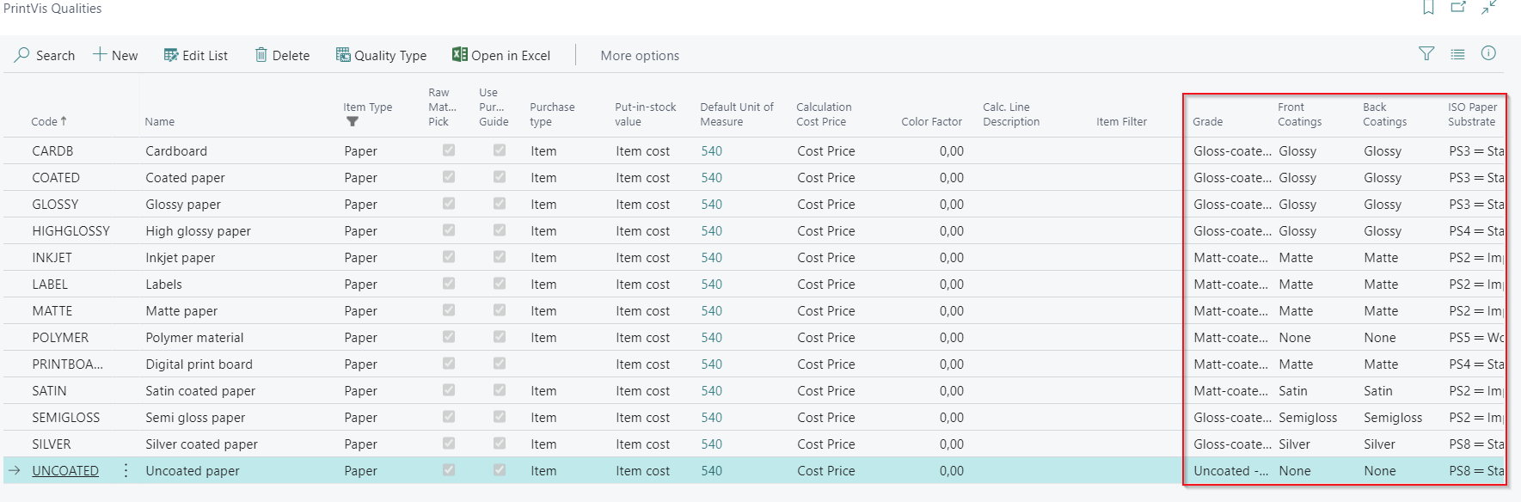The width and height of the screenshot is (1521, 502).
Task: Open row options menu for UNCOATED
Action: point(126,470)
